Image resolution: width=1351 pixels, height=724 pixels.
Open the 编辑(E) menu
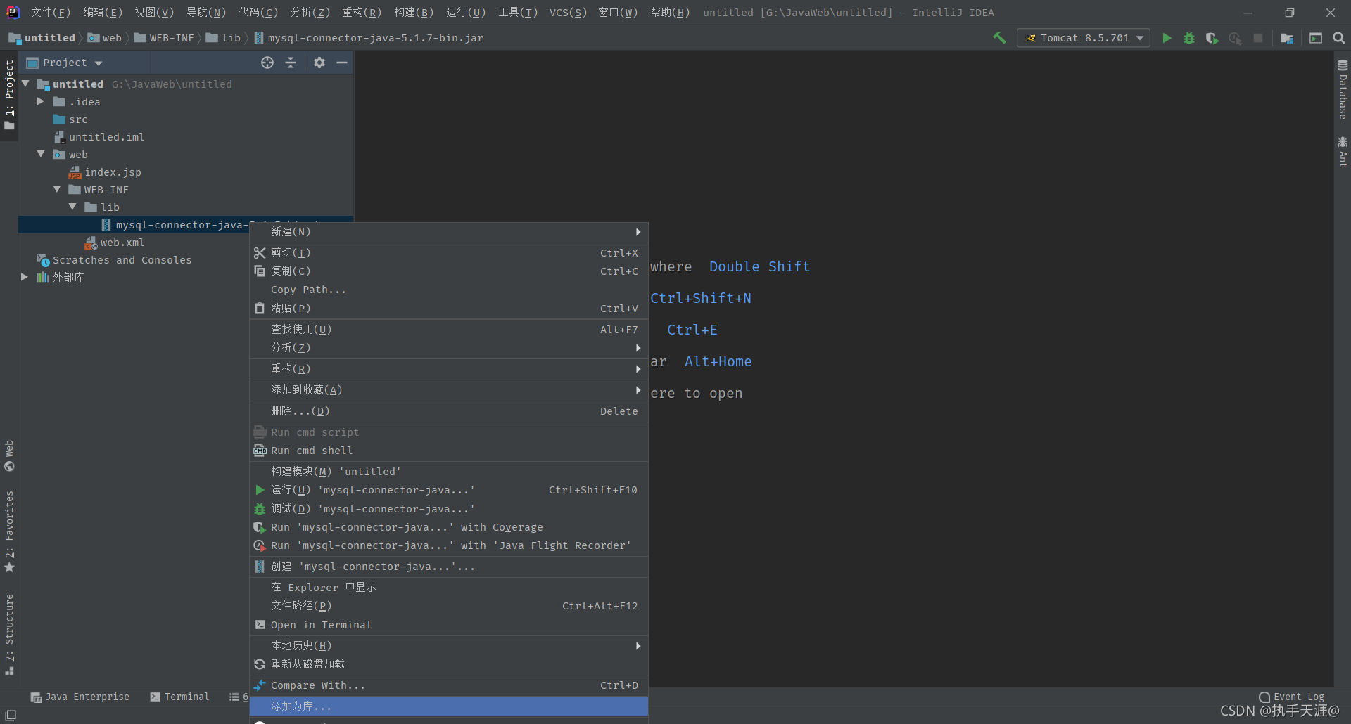click(103, 13)
